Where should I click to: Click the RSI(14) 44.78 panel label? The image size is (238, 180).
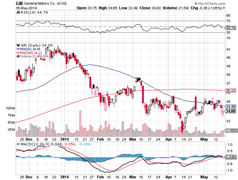coord(34,12)
